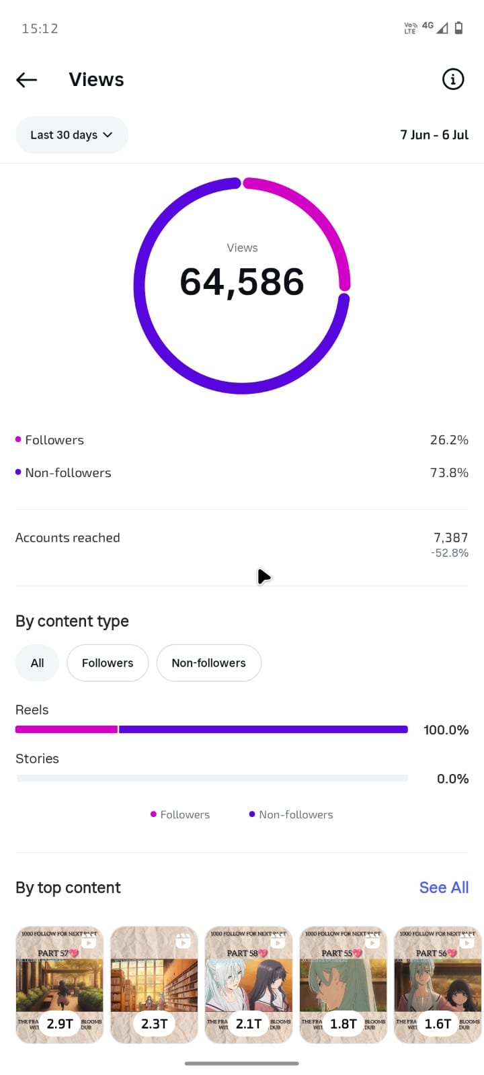Viewport: 484px width, 1075px height.
Task: Open See All top content
Action: [444, 888]
